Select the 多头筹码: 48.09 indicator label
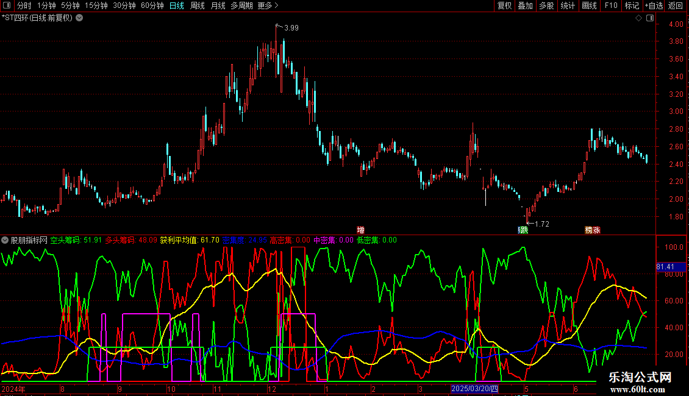The height and width of the screenshot is (396, 689). click(x=131, y=240)
